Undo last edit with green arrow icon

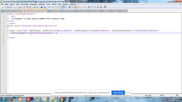(34, 7)
